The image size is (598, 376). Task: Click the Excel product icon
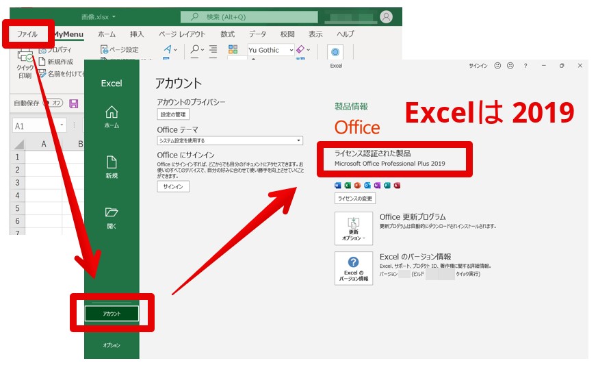coord(348,185)
